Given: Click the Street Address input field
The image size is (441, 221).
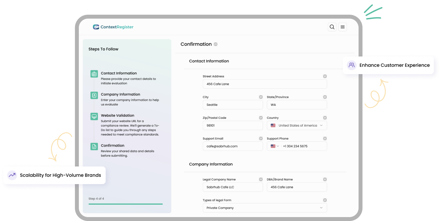Looking at the screenshot, I should [x=265, y=84].
